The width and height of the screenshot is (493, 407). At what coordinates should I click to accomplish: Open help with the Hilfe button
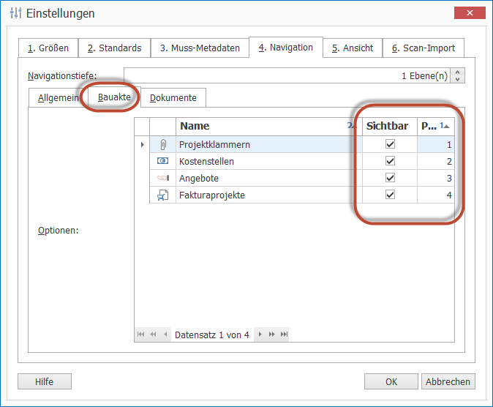[45, 381]
